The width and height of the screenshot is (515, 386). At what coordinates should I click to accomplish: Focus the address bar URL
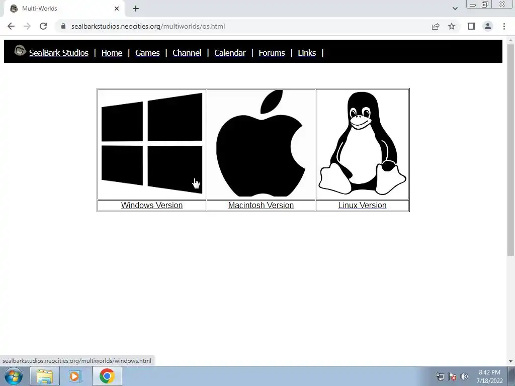(x=148, y=26)
